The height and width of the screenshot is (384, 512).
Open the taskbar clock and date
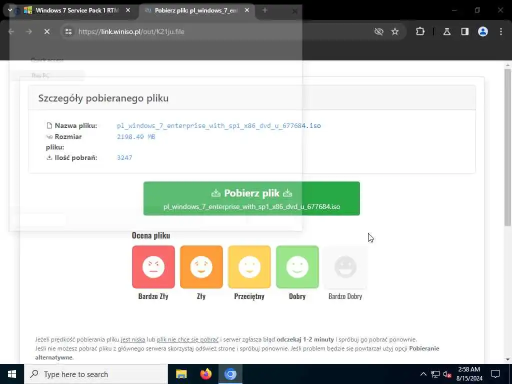[469, 374]
